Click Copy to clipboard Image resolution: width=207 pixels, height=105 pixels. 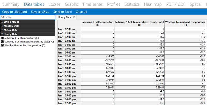click(14, 12)
